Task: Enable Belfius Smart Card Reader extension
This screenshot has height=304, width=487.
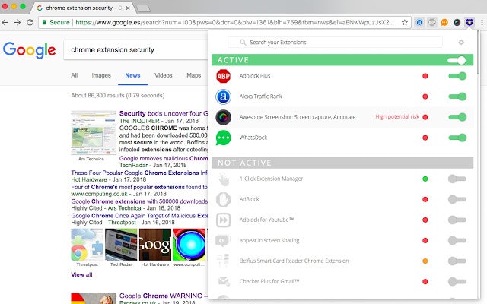Action: [x=457, y=261]
